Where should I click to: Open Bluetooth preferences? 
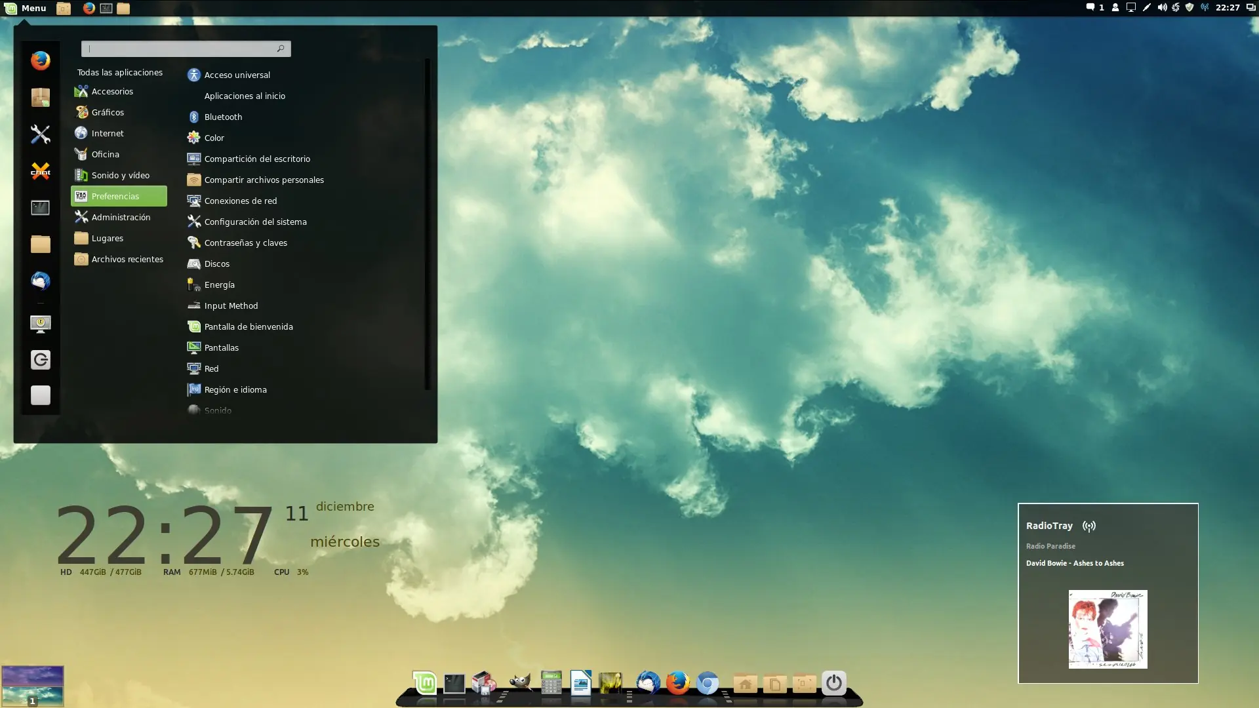click(x=223, y=117)
